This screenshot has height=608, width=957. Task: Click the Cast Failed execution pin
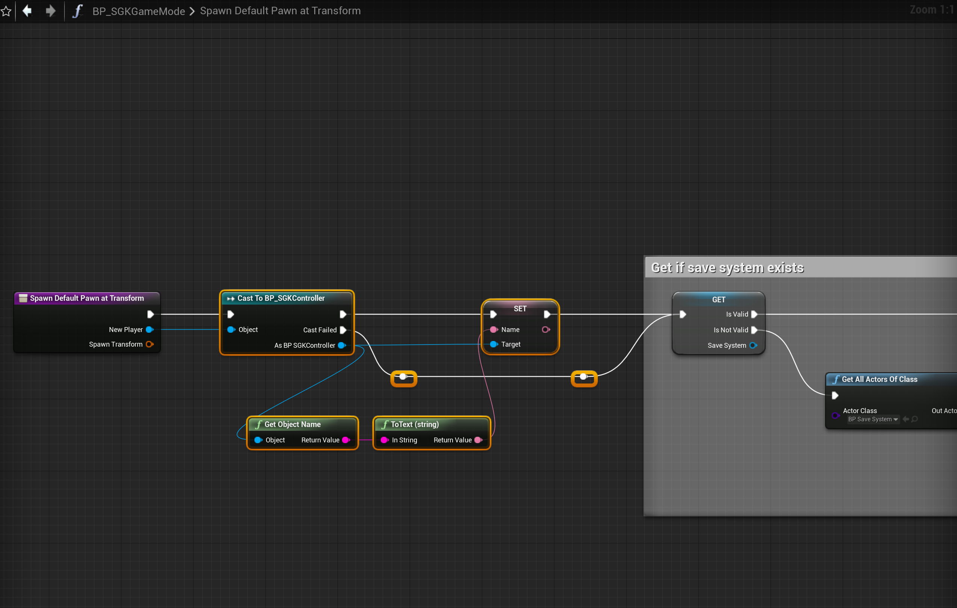[343, 330]
